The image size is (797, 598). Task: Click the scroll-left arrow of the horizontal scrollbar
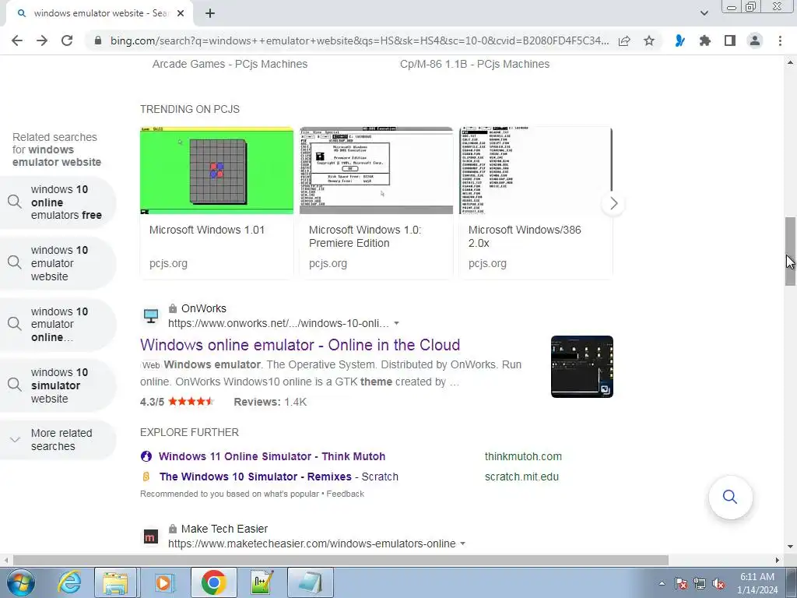(x=5, y=560)
